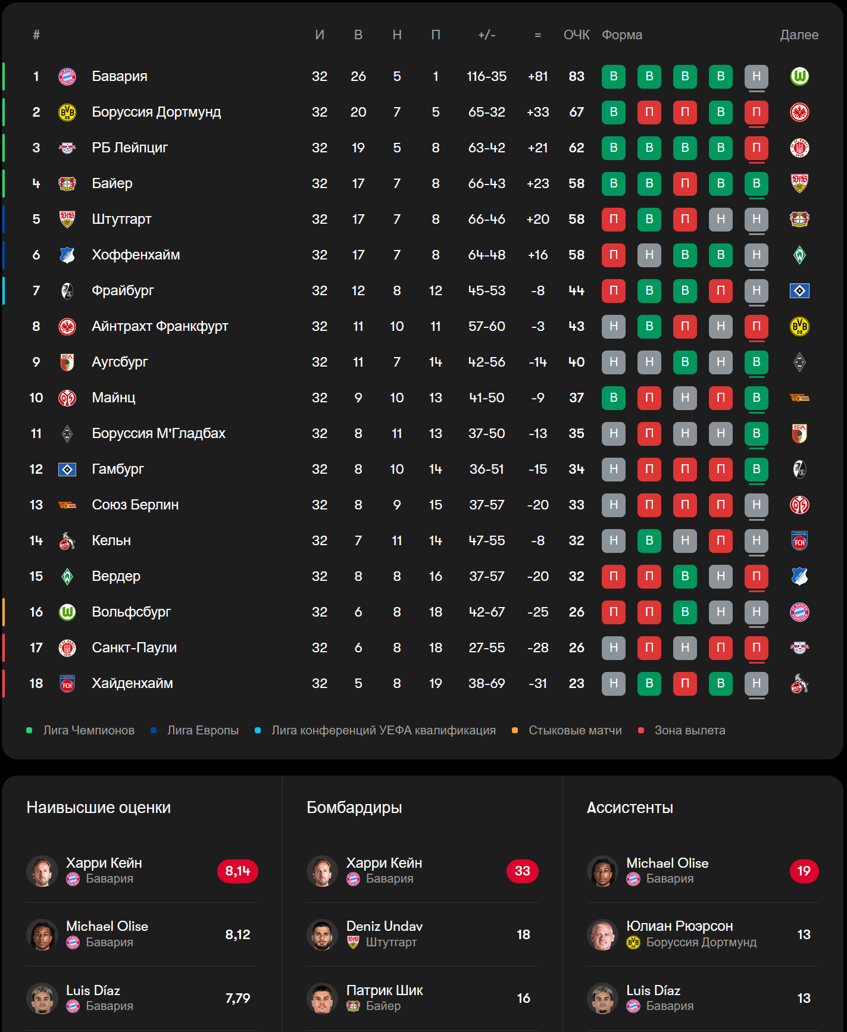Open Хоффенхайм crest in sixth row
Screen dimensions: 847x1032
point(67,255)
